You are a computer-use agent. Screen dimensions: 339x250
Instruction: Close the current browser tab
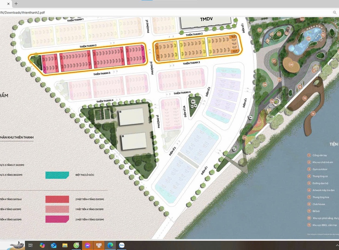pos(6,4)
